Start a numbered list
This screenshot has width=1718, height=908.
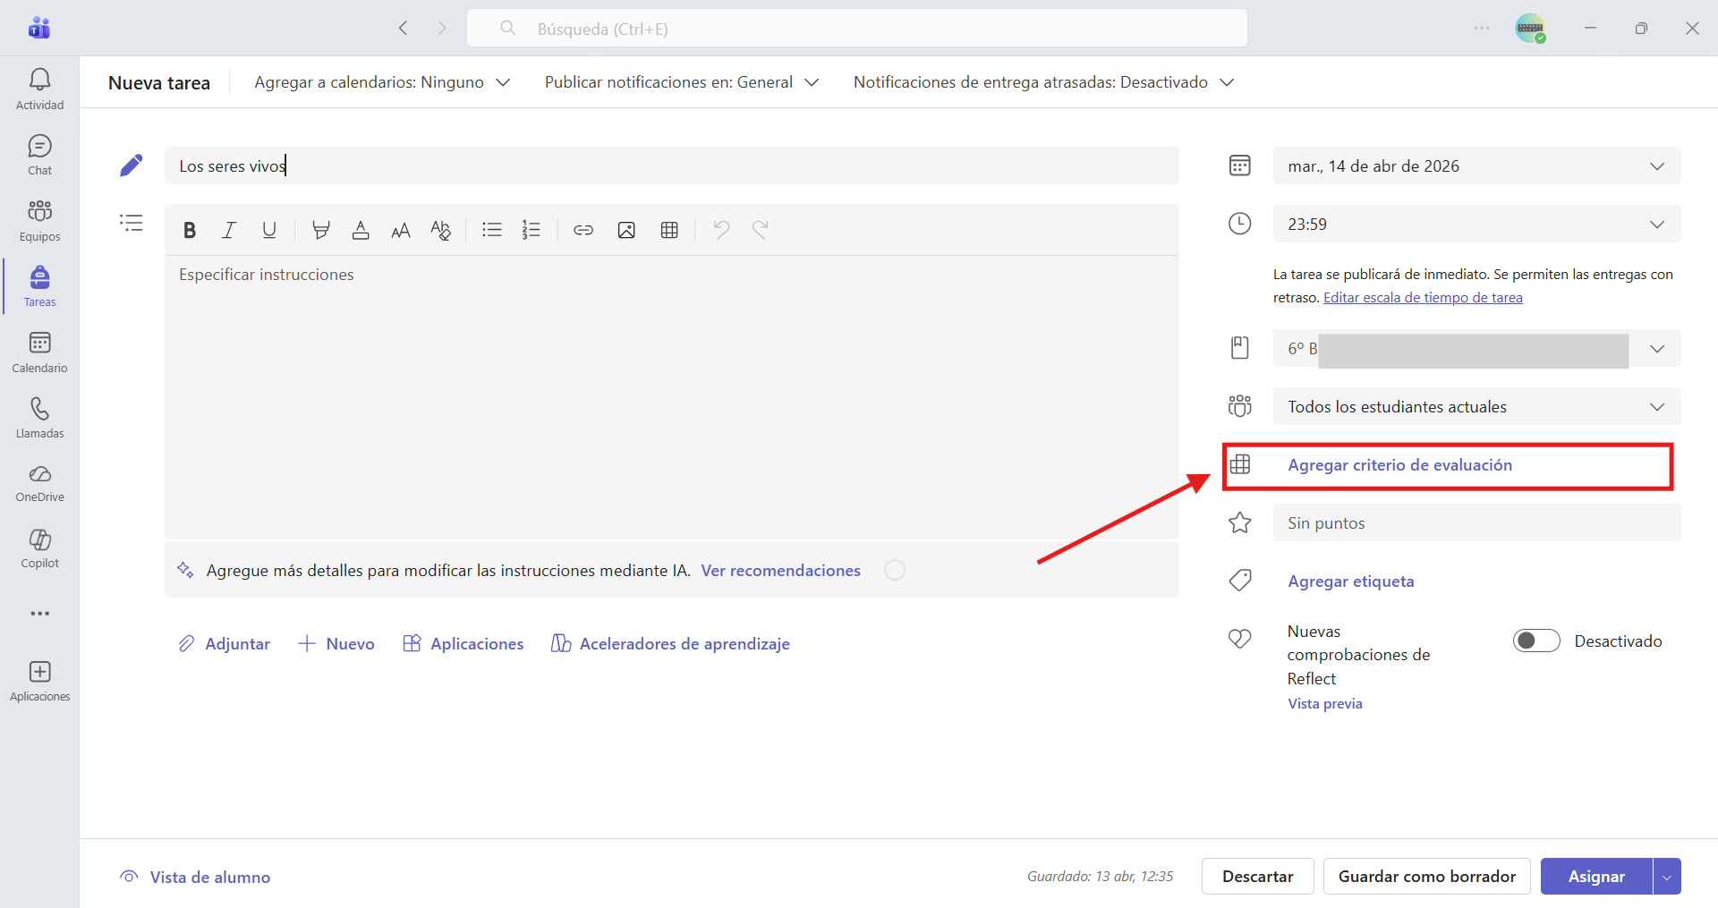coord(532,230)
